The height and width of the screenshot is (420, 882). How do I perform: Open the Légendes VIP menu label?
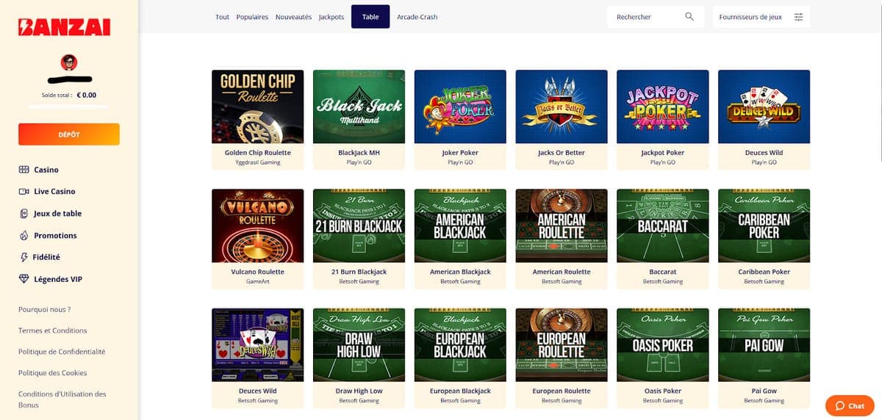[58, 280]
